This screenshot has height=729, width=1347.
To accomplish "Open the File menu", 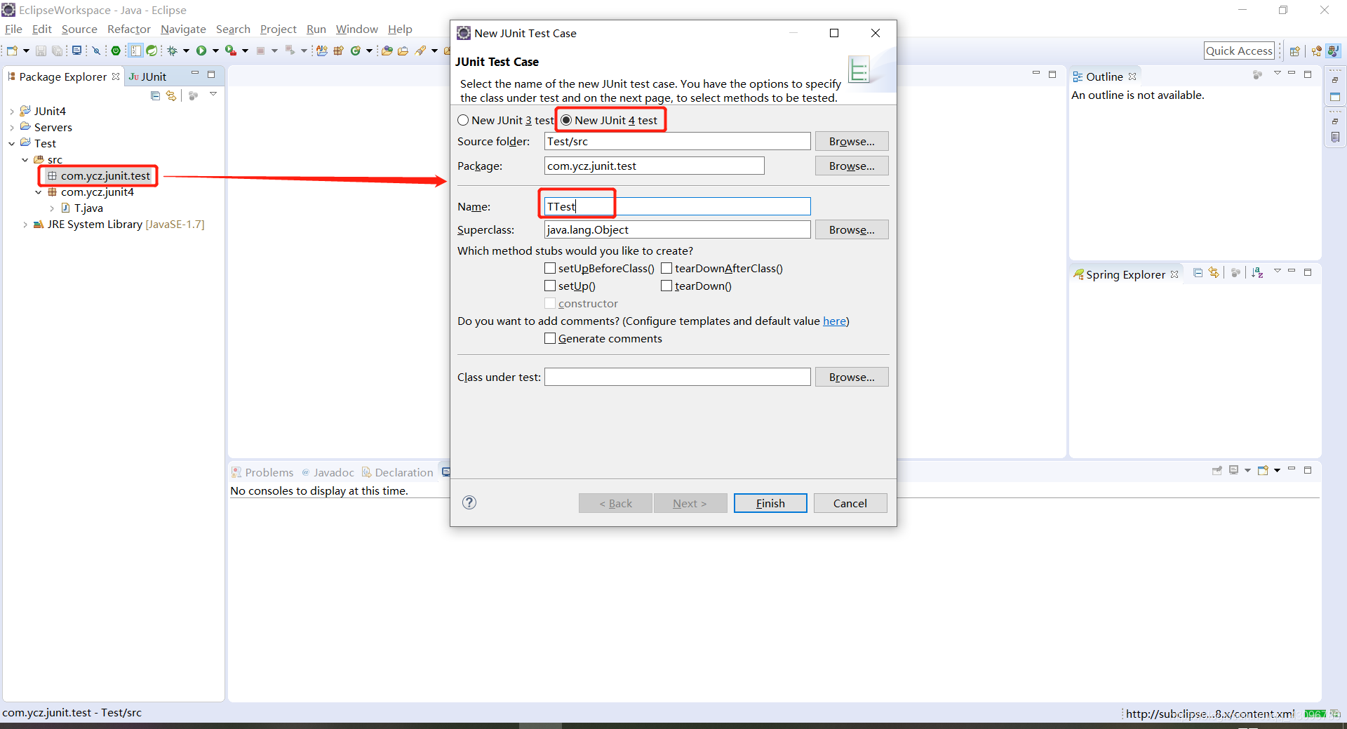I will coord(13,29).
